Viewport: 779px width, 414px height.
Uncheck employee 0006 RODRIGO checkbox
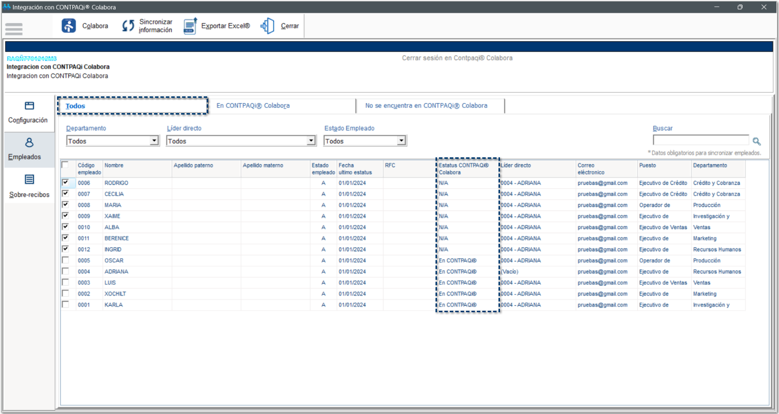(x=65, y=182)
